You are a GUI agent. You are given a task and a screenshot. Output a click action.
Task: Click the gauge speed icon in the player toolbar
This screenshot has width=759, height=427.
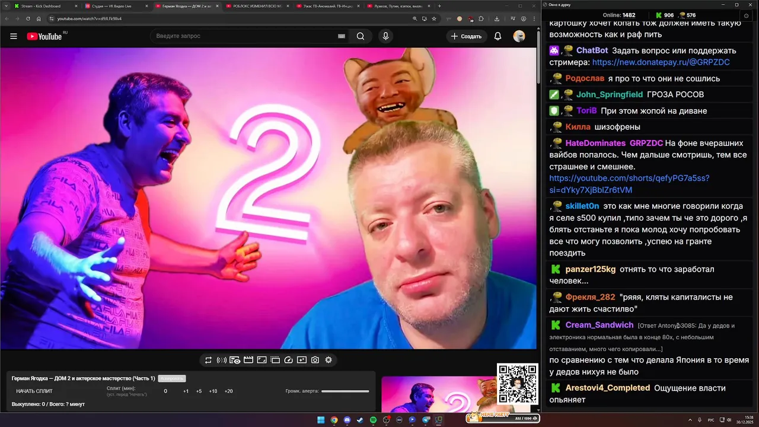point(289,360)
